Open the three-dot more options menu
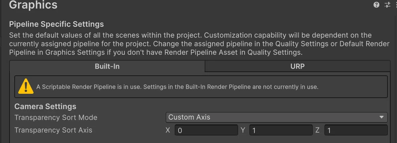 point(396,5)
